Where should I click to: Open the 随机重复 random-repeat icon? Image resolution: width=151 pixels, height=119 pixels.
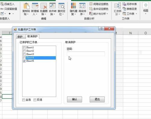click(x=73, y=6)
